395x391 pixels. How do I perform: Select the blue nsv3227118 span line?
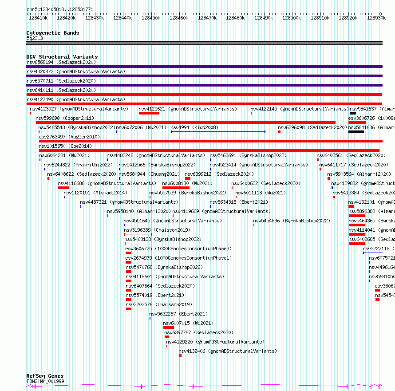(373, 253)
